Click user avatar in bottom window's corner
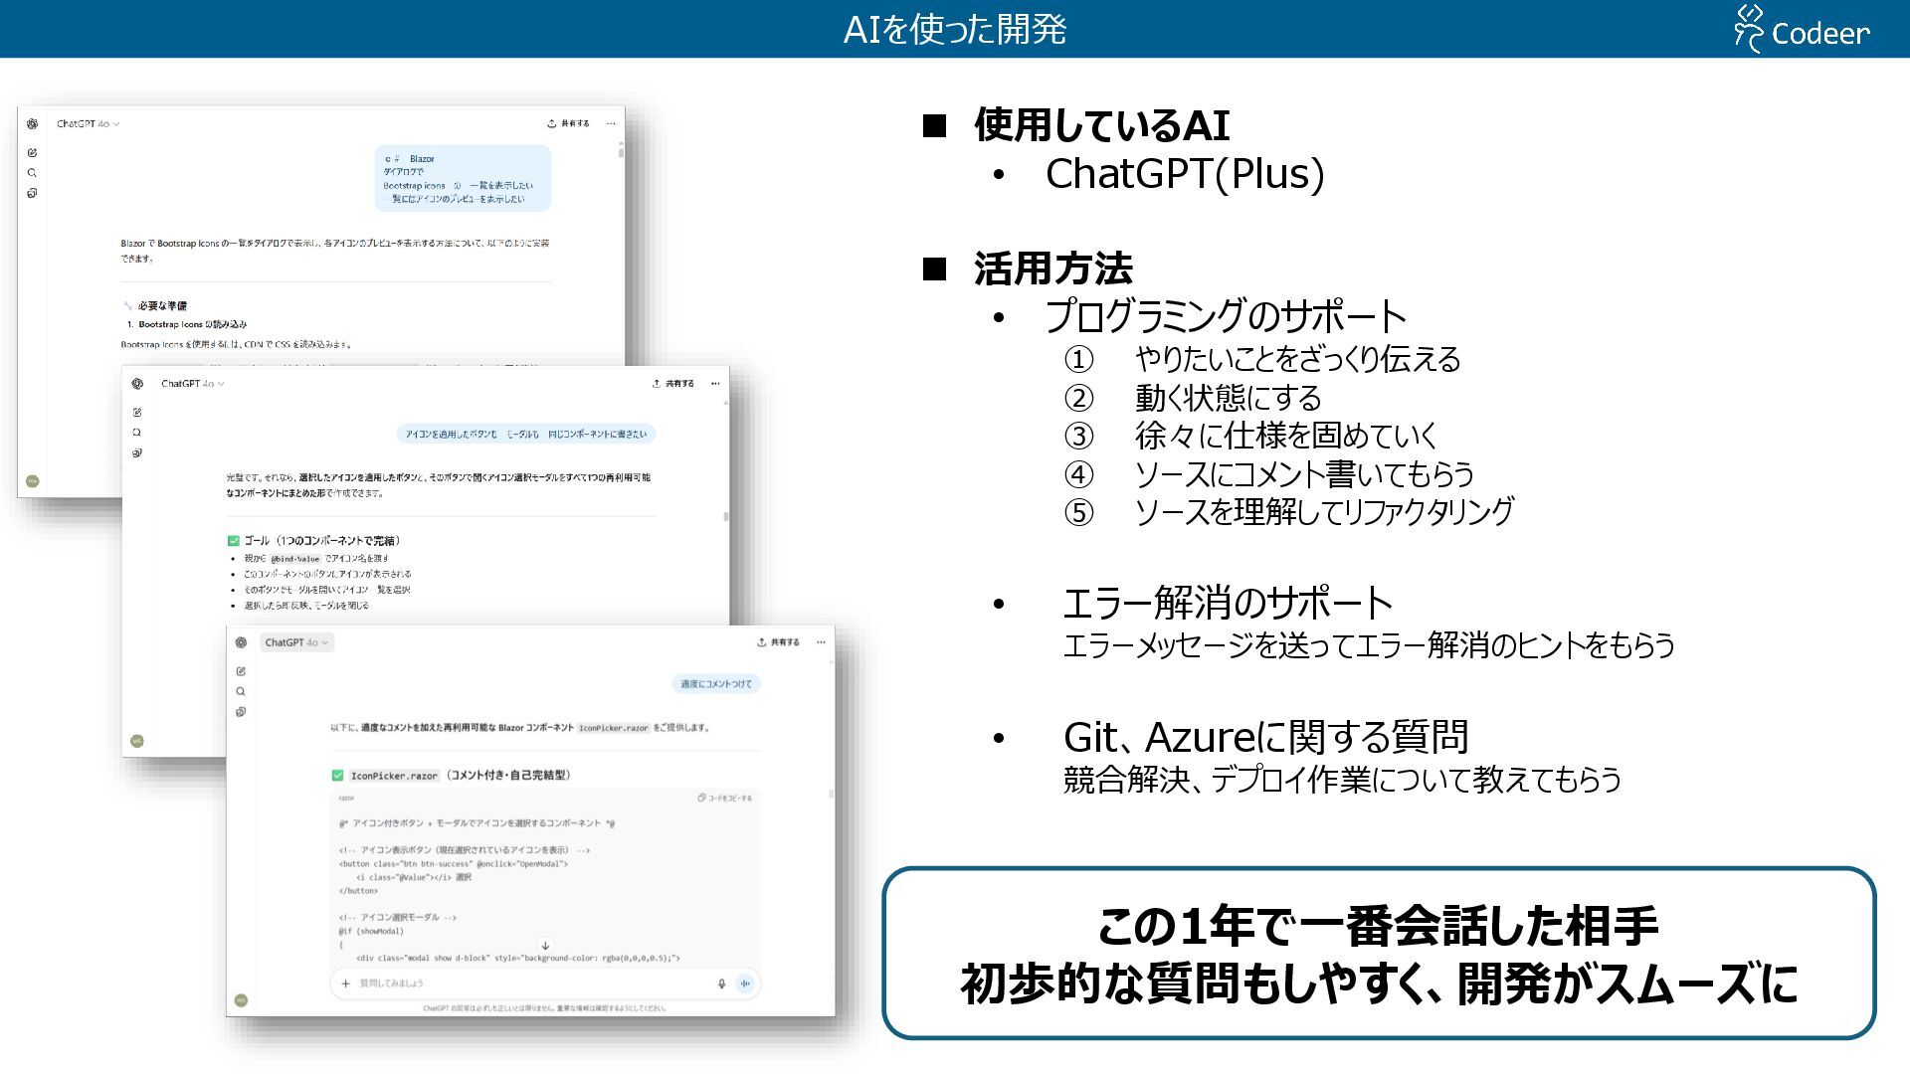Image resolution: width=1910 pixels, height=1074 pixels. [x=241, y=999]
